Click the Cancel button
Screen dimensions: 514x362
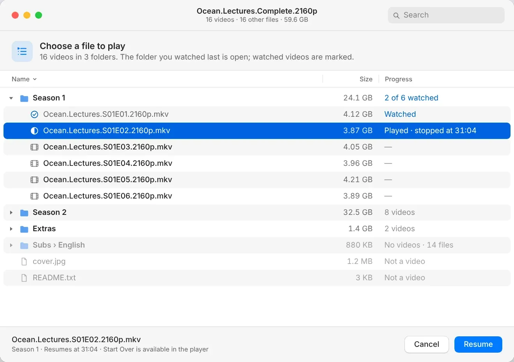pos(427,344)
